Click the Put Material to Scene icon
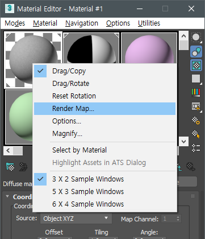The width and height of the screenshot is (205, 239). click(23, 167)
